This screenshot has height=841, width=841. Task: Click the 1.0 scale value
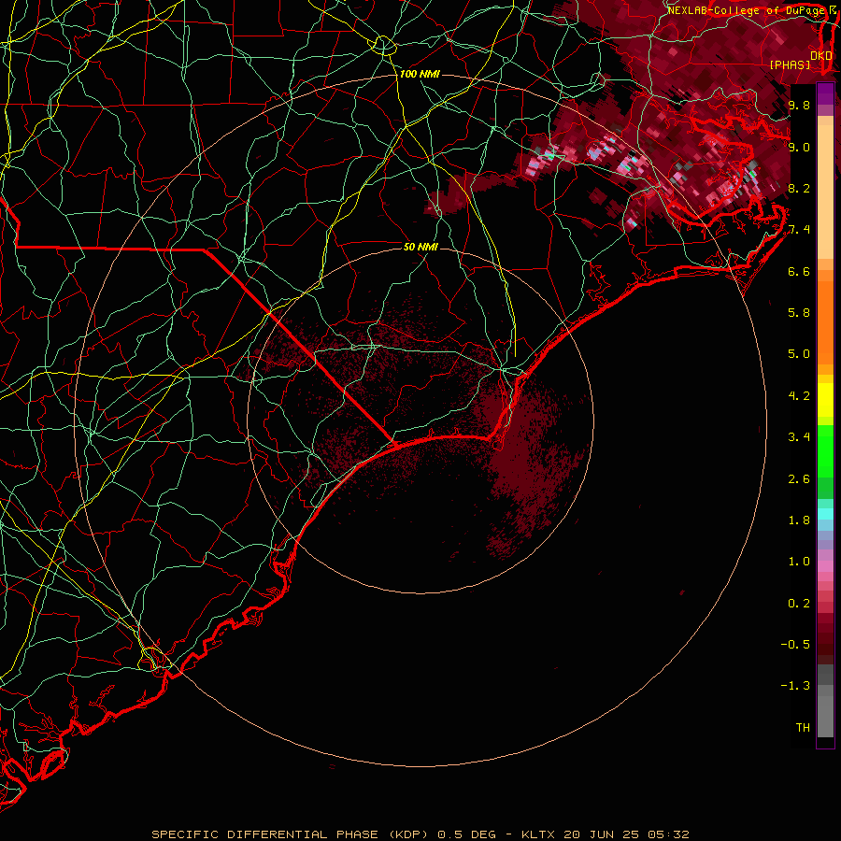point(799,562)
